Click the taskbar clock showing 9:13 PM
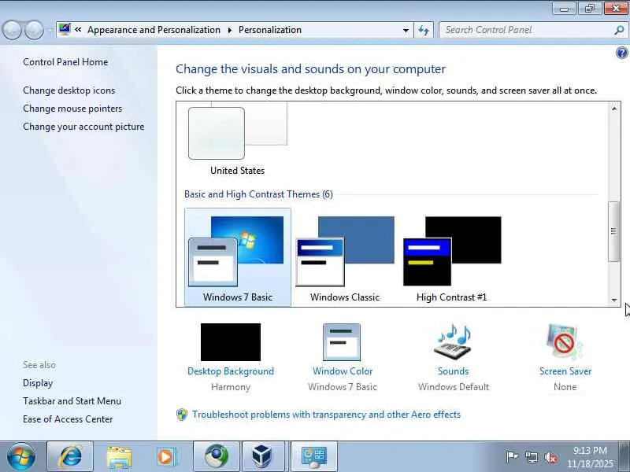This screenshot has height=472, width=630. point(590,457)
